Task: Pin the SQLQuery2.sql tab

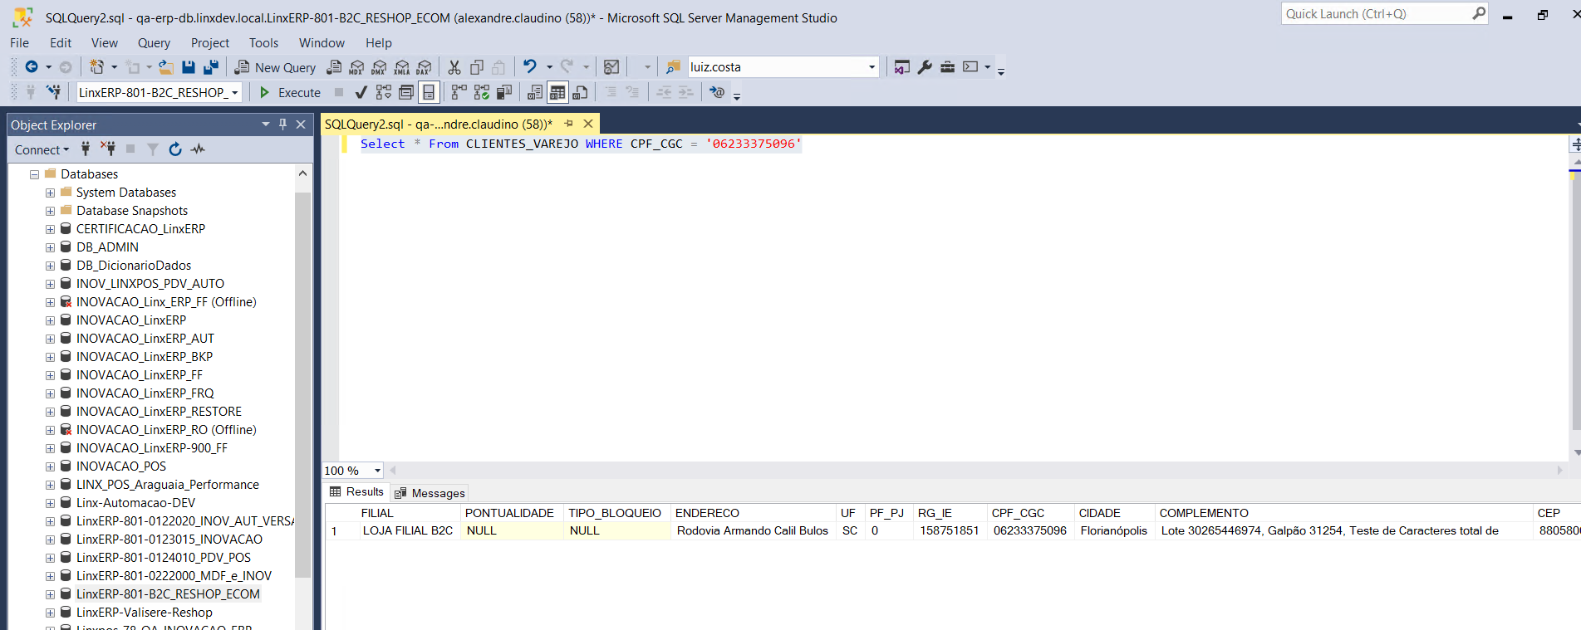Action: tap(569, 124)
